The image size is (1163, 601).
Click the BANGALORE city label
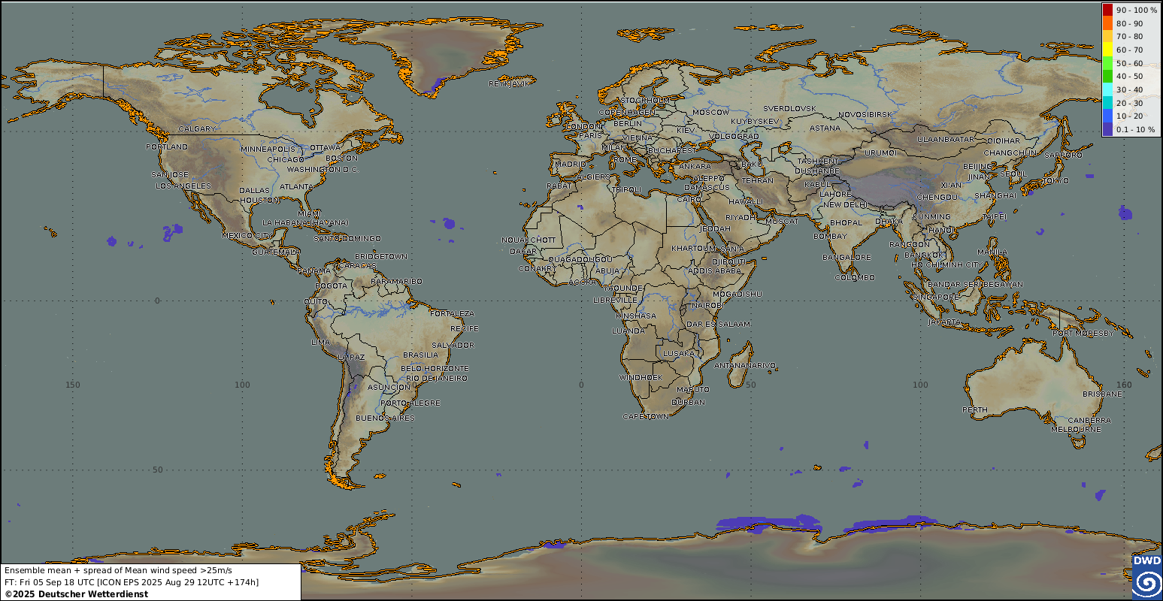click(847, 257)
